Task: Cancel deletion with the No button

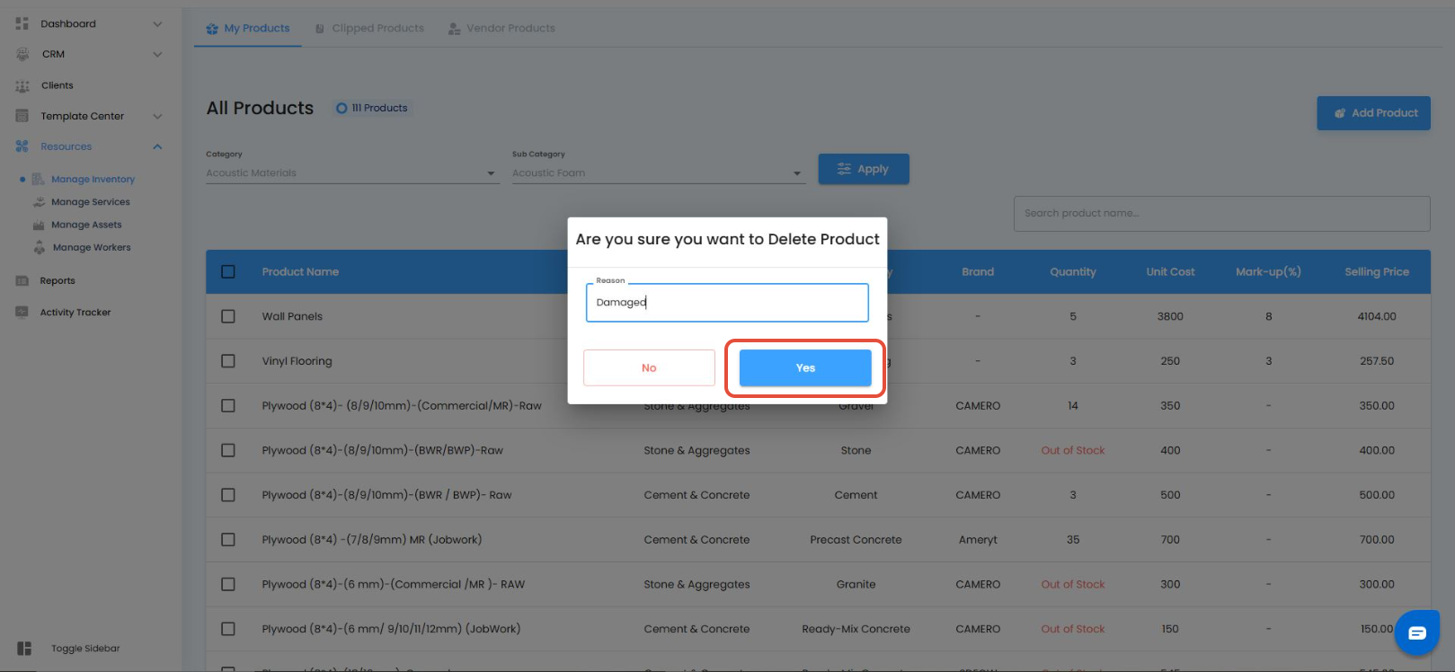Action: [649, 368]
